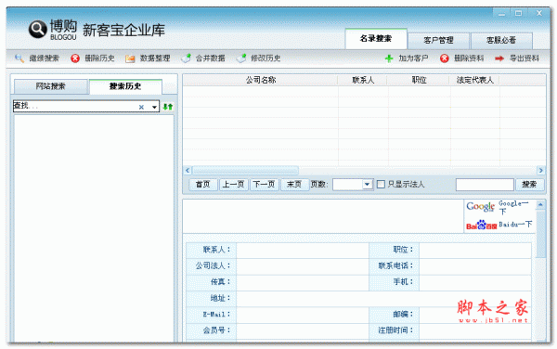Click the 合并数据 icon
Image resolution: width=557 pixels, height=349 pixels.
tap(186, 58)
